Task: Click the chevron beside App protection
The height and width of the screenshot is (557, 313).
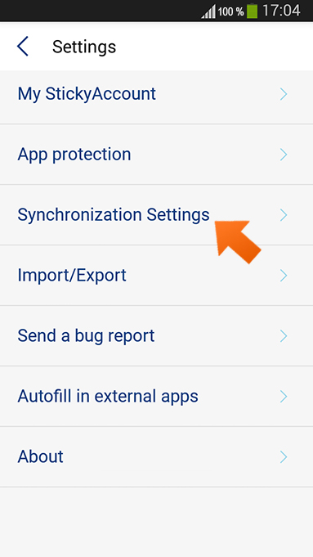Action: [x=284, y=155]
